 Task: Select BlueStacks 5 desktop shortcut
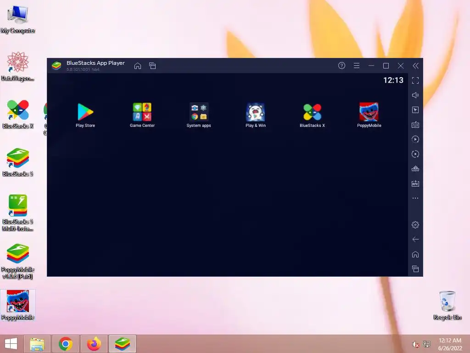coord(18,162)
